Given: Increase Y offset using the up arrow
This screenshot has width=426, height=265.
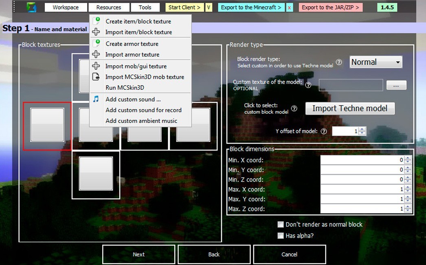Looking at the screenshot, I should (362, 129).
